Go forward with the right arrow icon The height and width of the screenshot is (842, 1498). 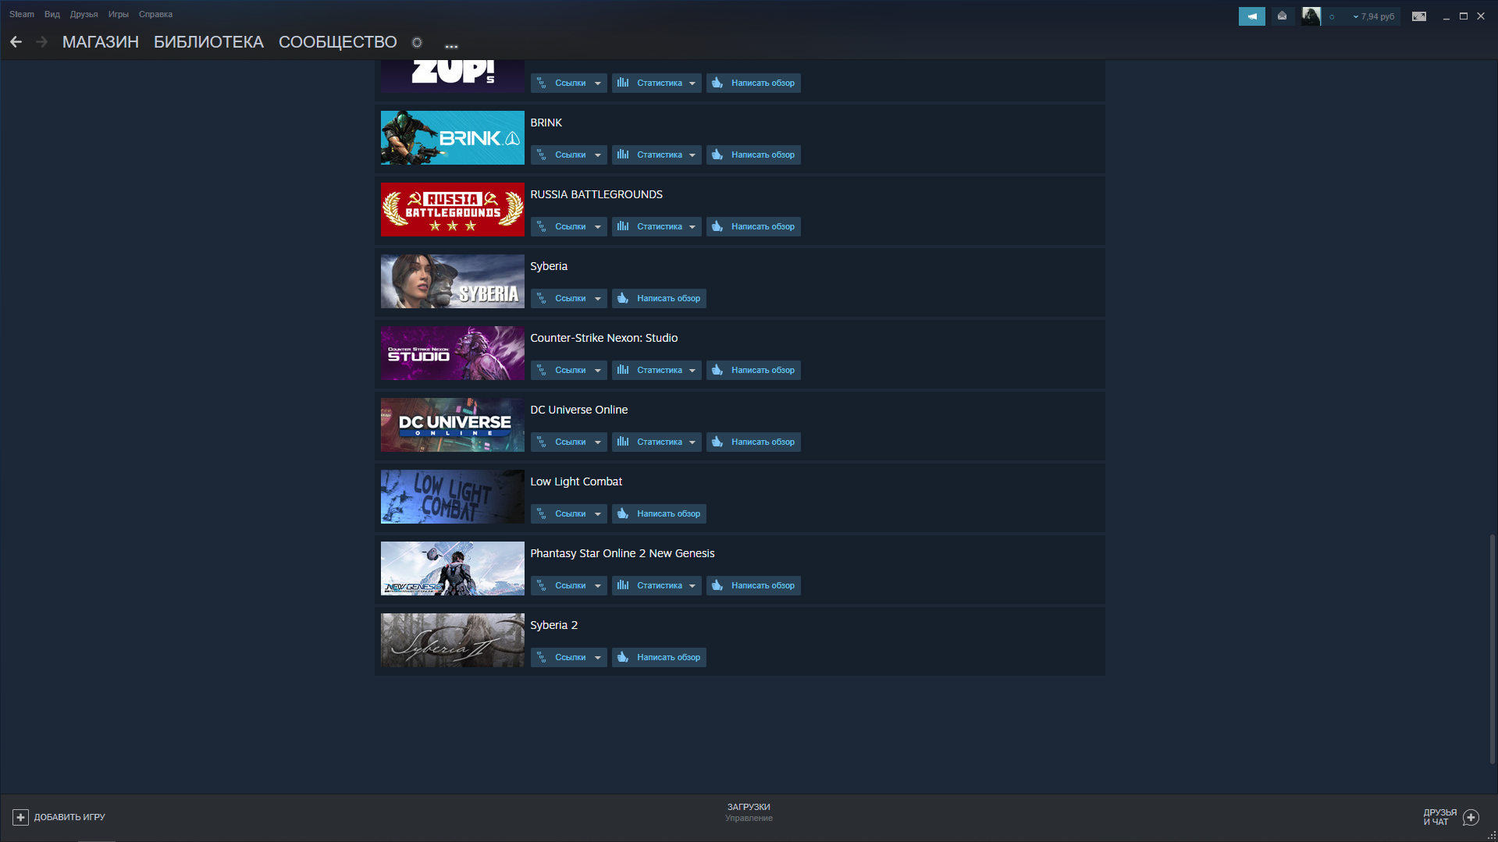[42, 42]
